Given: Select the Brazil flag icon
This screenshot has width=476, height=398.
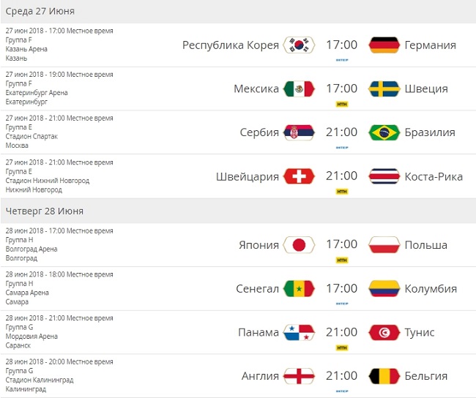Looking at the screenshot, I should click(x=384, y=132).
